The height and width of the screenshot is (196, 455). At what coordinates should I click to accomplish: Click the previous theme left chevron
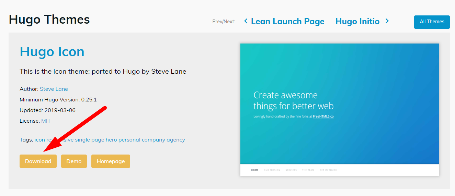pos(246,21)
